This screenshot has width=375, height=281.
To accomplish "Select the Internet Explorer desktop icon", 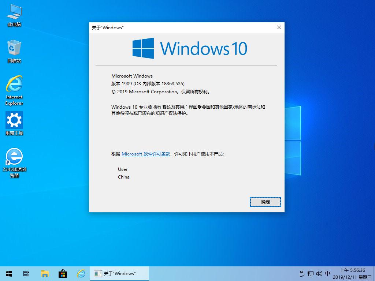I will (14, 90).
